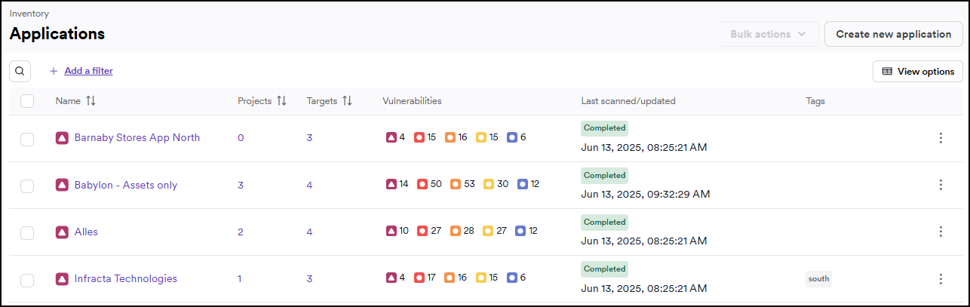Screen dimensions: 970x307
Task: Open the three-dot menu for Barnaby Stores App North
Action: point(940,138)
